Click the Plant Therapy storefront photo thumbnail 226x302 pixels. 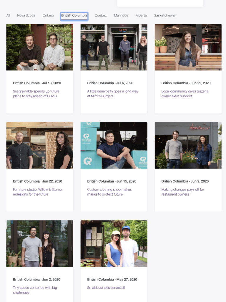[40, 243]
